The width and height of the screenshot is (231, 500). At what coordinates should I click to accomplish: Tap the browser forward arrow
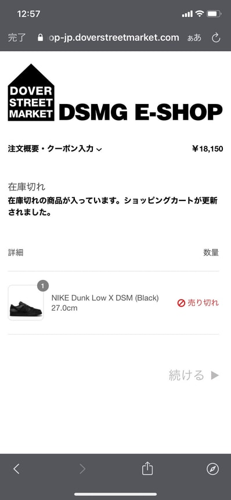82,469
